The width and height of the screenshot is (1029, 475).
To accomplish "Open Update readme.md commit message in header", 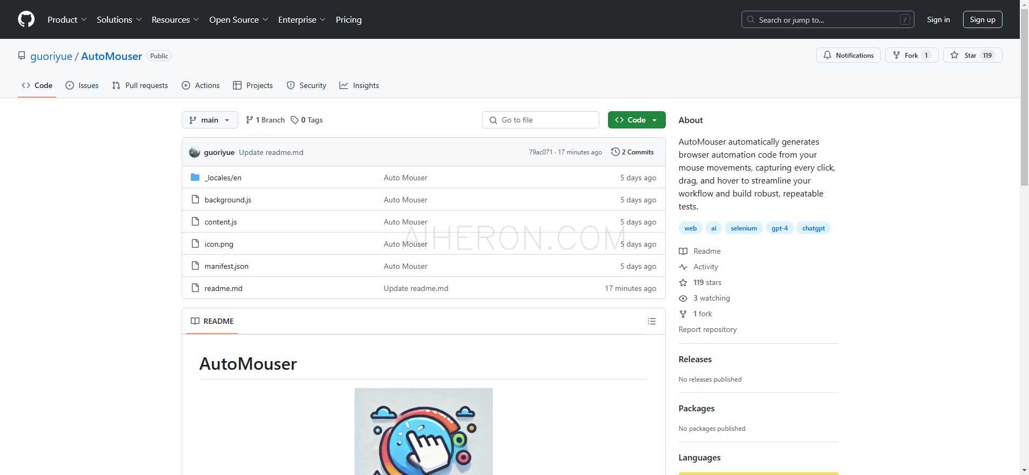I will (x=271, y=152).
